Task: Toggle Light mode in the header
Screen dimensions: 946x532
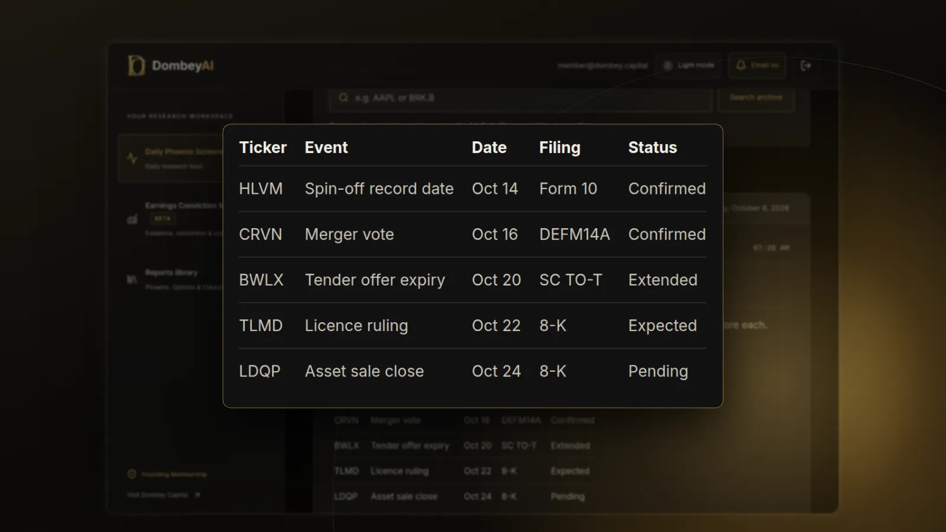Action: (x=689, y=65)
